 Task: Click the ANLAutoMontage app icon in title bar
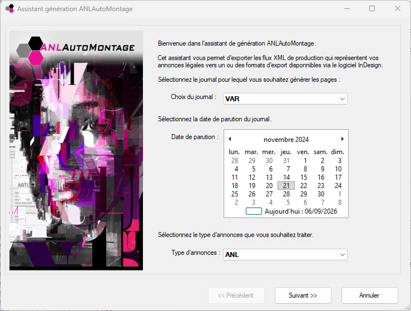[9, 8]
